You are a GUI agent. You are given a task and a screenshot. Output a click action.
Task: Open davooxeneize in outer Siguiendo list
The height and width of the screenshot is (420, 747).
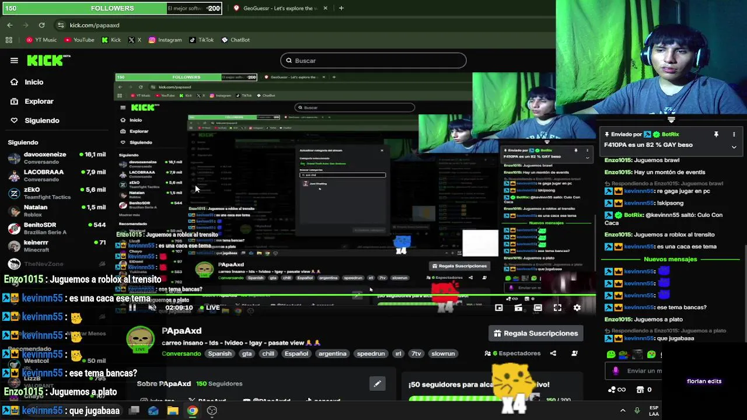[x=57, y=158]
